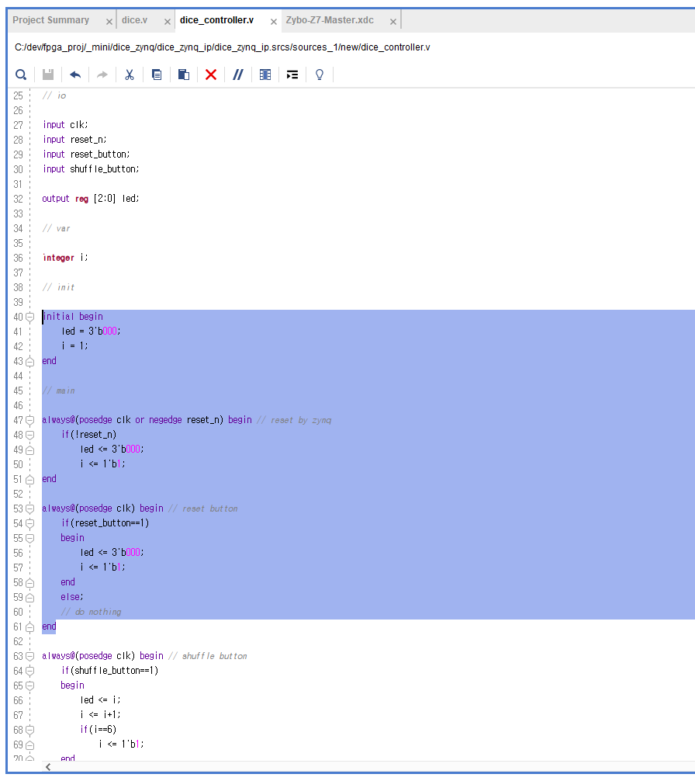Click on 'led <= i;' at line 66
Viewport: 695px width, 781px height.
pyautogui.click(x=100, y=699)
